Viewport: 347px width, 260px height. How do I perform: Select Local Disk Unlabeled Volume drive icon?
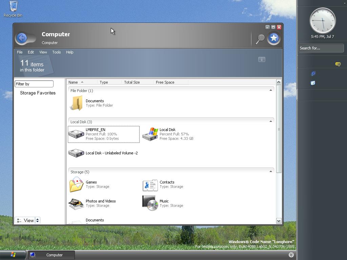click(x=76, y=153)
